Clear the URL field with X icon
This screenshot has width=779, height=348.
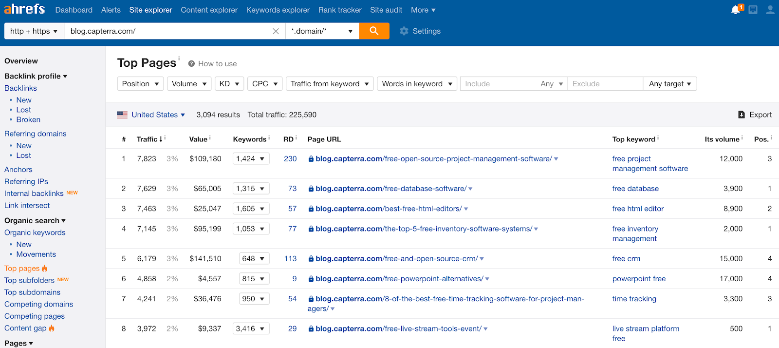coord(276,31)
